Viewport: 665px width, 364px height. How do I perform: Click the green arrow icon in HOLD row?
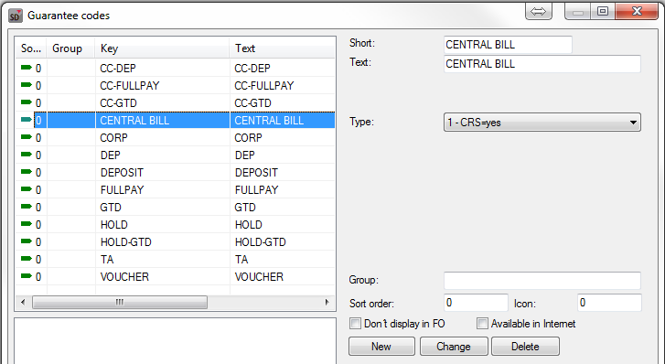(27, 224)
